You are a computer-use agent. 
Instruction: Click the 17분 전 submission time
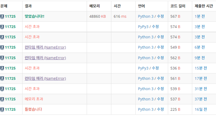tap(201, 78)
